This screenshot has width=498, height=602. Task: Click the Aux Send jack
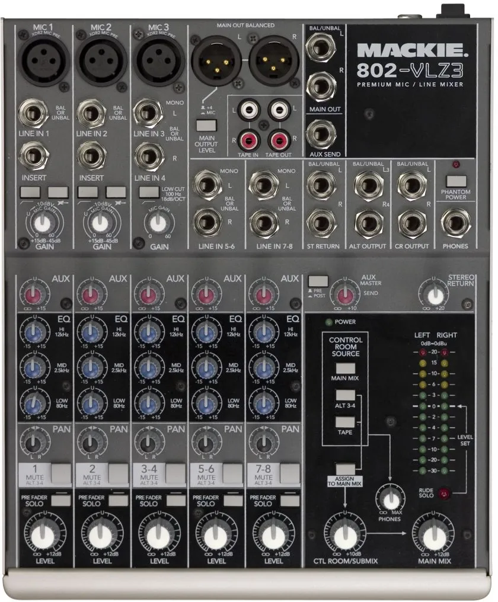(321, 135)
